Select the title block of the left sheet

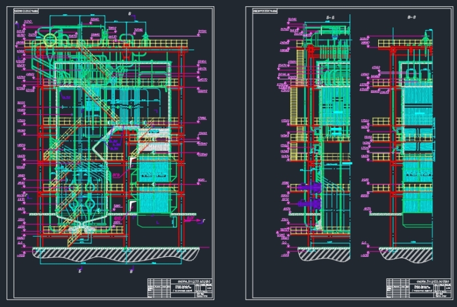(x=180, y=288)
